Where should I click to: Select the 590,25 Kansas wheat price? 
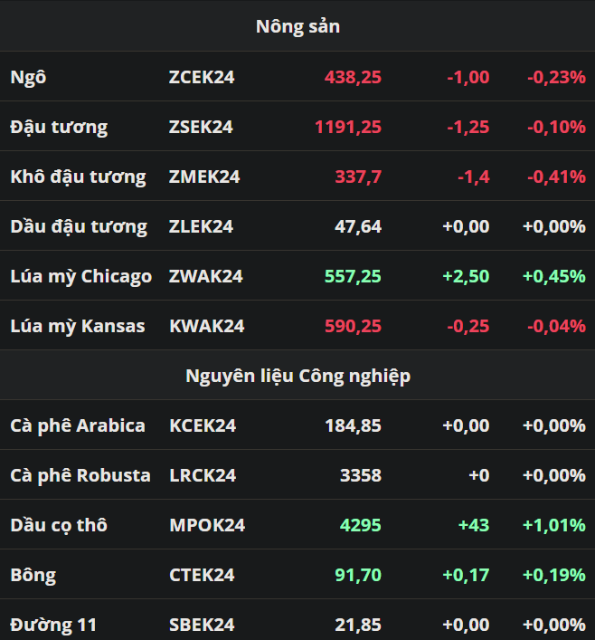354,326
